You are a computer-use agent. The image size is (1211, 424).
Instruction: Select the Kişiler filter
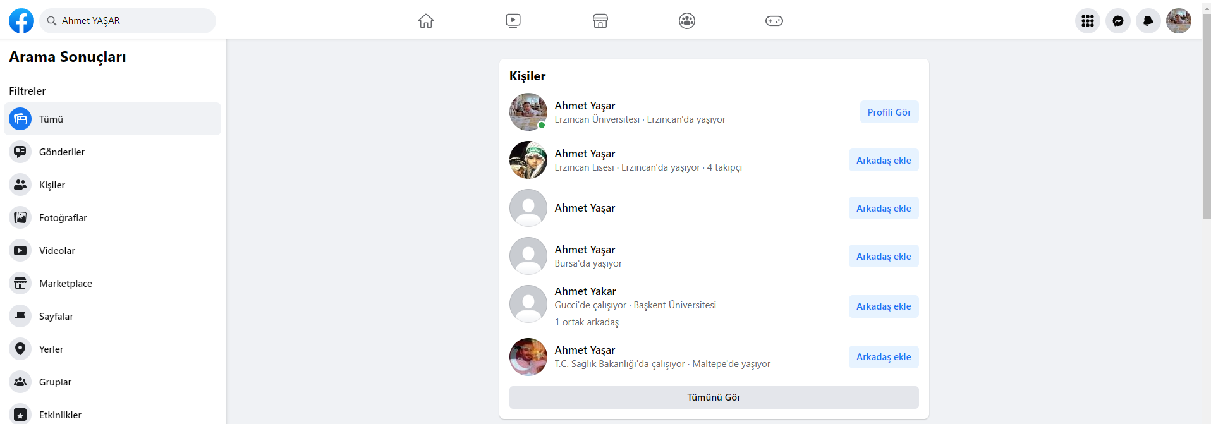(52, 185)
